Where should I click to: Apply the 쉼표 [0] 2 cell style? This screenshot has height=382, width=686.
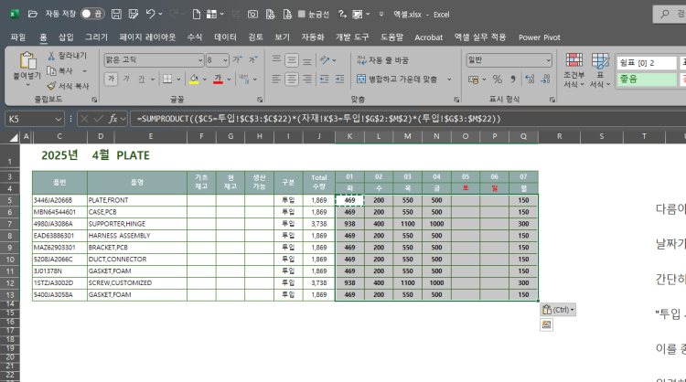[x=647, y=63]
